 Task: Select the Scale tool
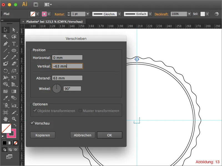tap(14, 71)
